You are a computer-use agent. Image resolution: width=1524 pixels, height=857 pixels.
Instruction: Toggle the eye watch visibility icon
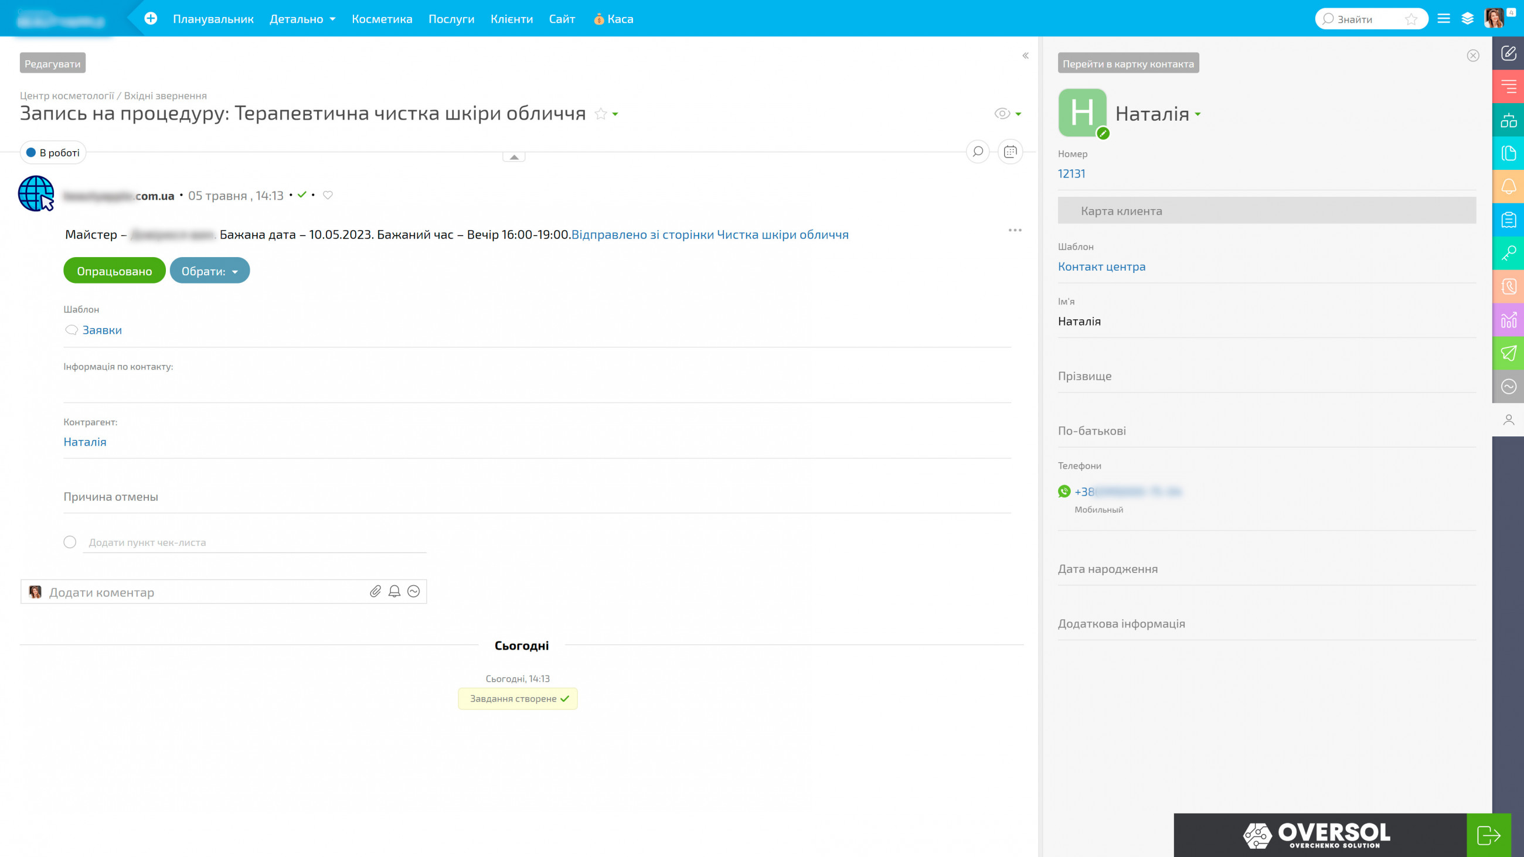(1002, 114)
